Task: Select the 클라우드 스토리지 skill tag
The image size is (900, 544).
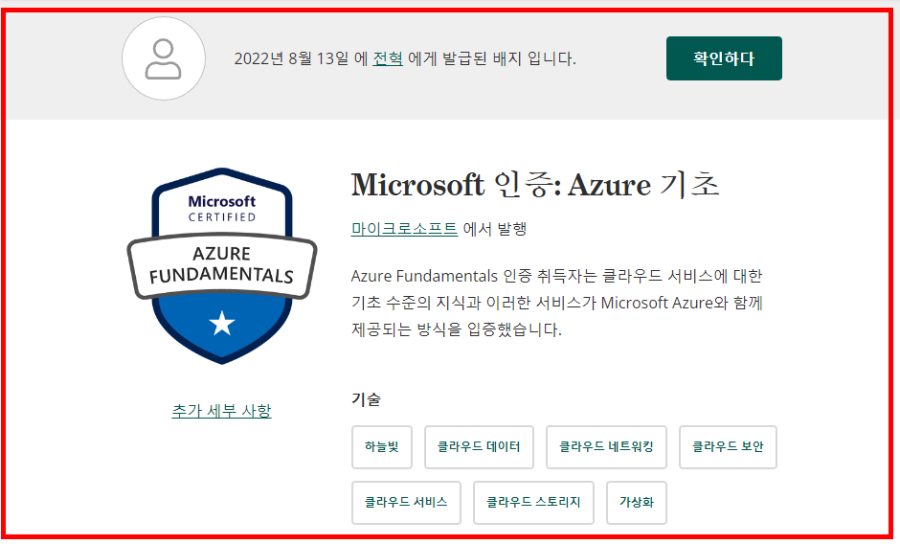Action: (533, 503)
